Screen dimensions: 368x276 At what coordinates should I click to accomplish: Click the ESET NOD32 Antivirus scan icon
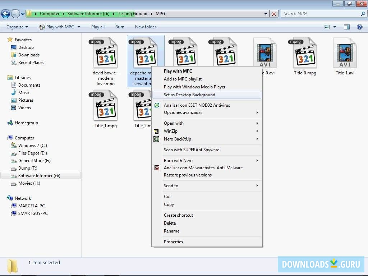pyautogui.click(x=157, y=105)
